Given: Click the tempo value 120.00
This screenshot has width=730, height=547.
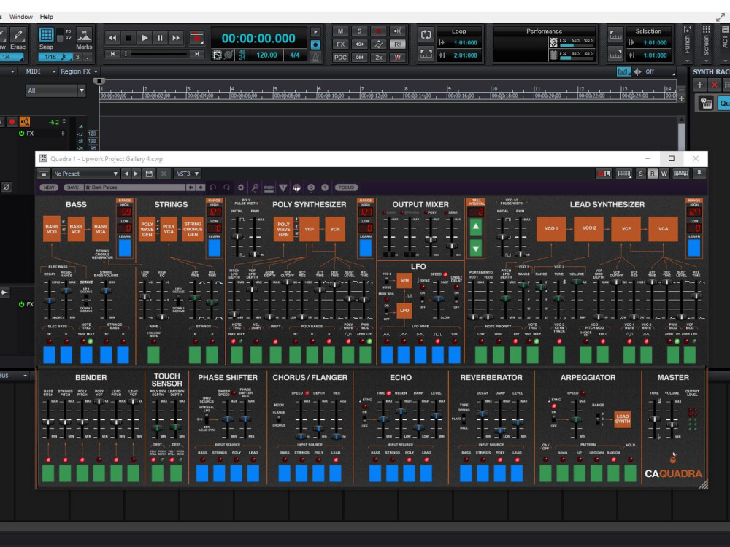Looking at the screenshot, I should (266, 55).
